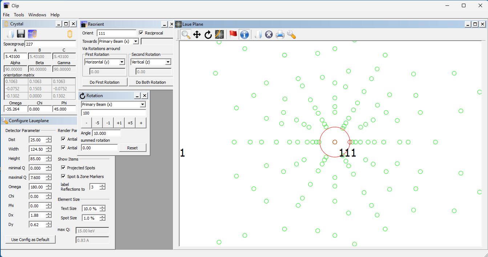This screenshot has width=488, height=257.
Task: Toggle Spot & Zone Markers checkbox
Action: tap(64, 177)
